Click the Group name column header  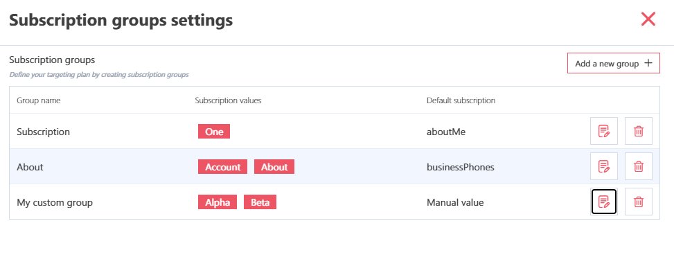39,100
